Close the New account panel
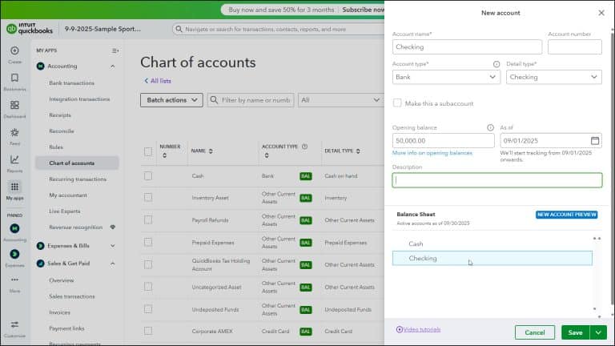 coord(601,13)
